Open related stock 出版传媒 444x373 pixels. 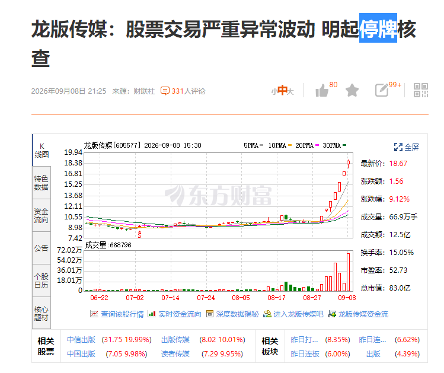click(175, 340)
